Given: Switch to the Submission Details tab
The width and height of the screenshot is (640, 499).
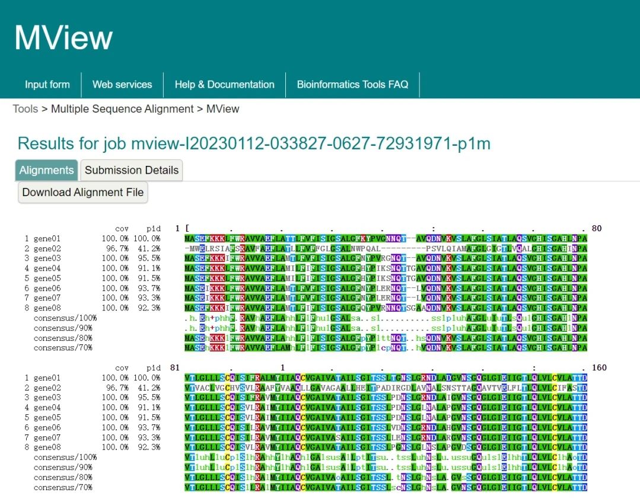Looking at the screenshot, I should [132, 170].
